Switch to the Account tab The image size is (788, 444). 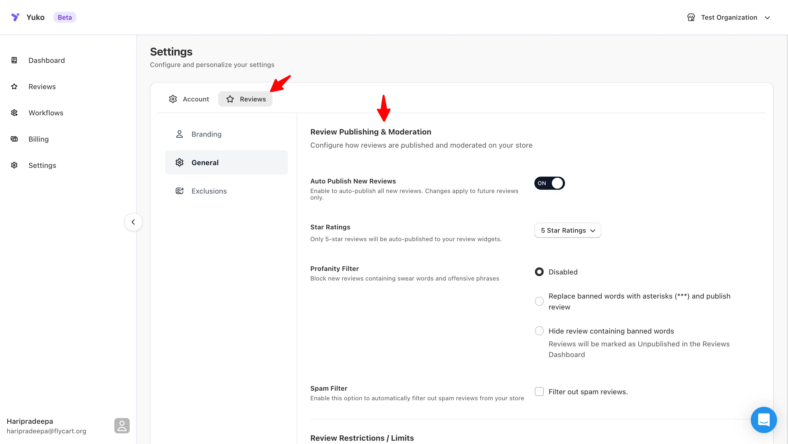coord(189,99)
